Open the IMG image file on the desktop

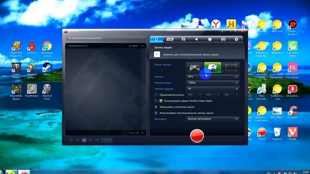pos(277,112)
